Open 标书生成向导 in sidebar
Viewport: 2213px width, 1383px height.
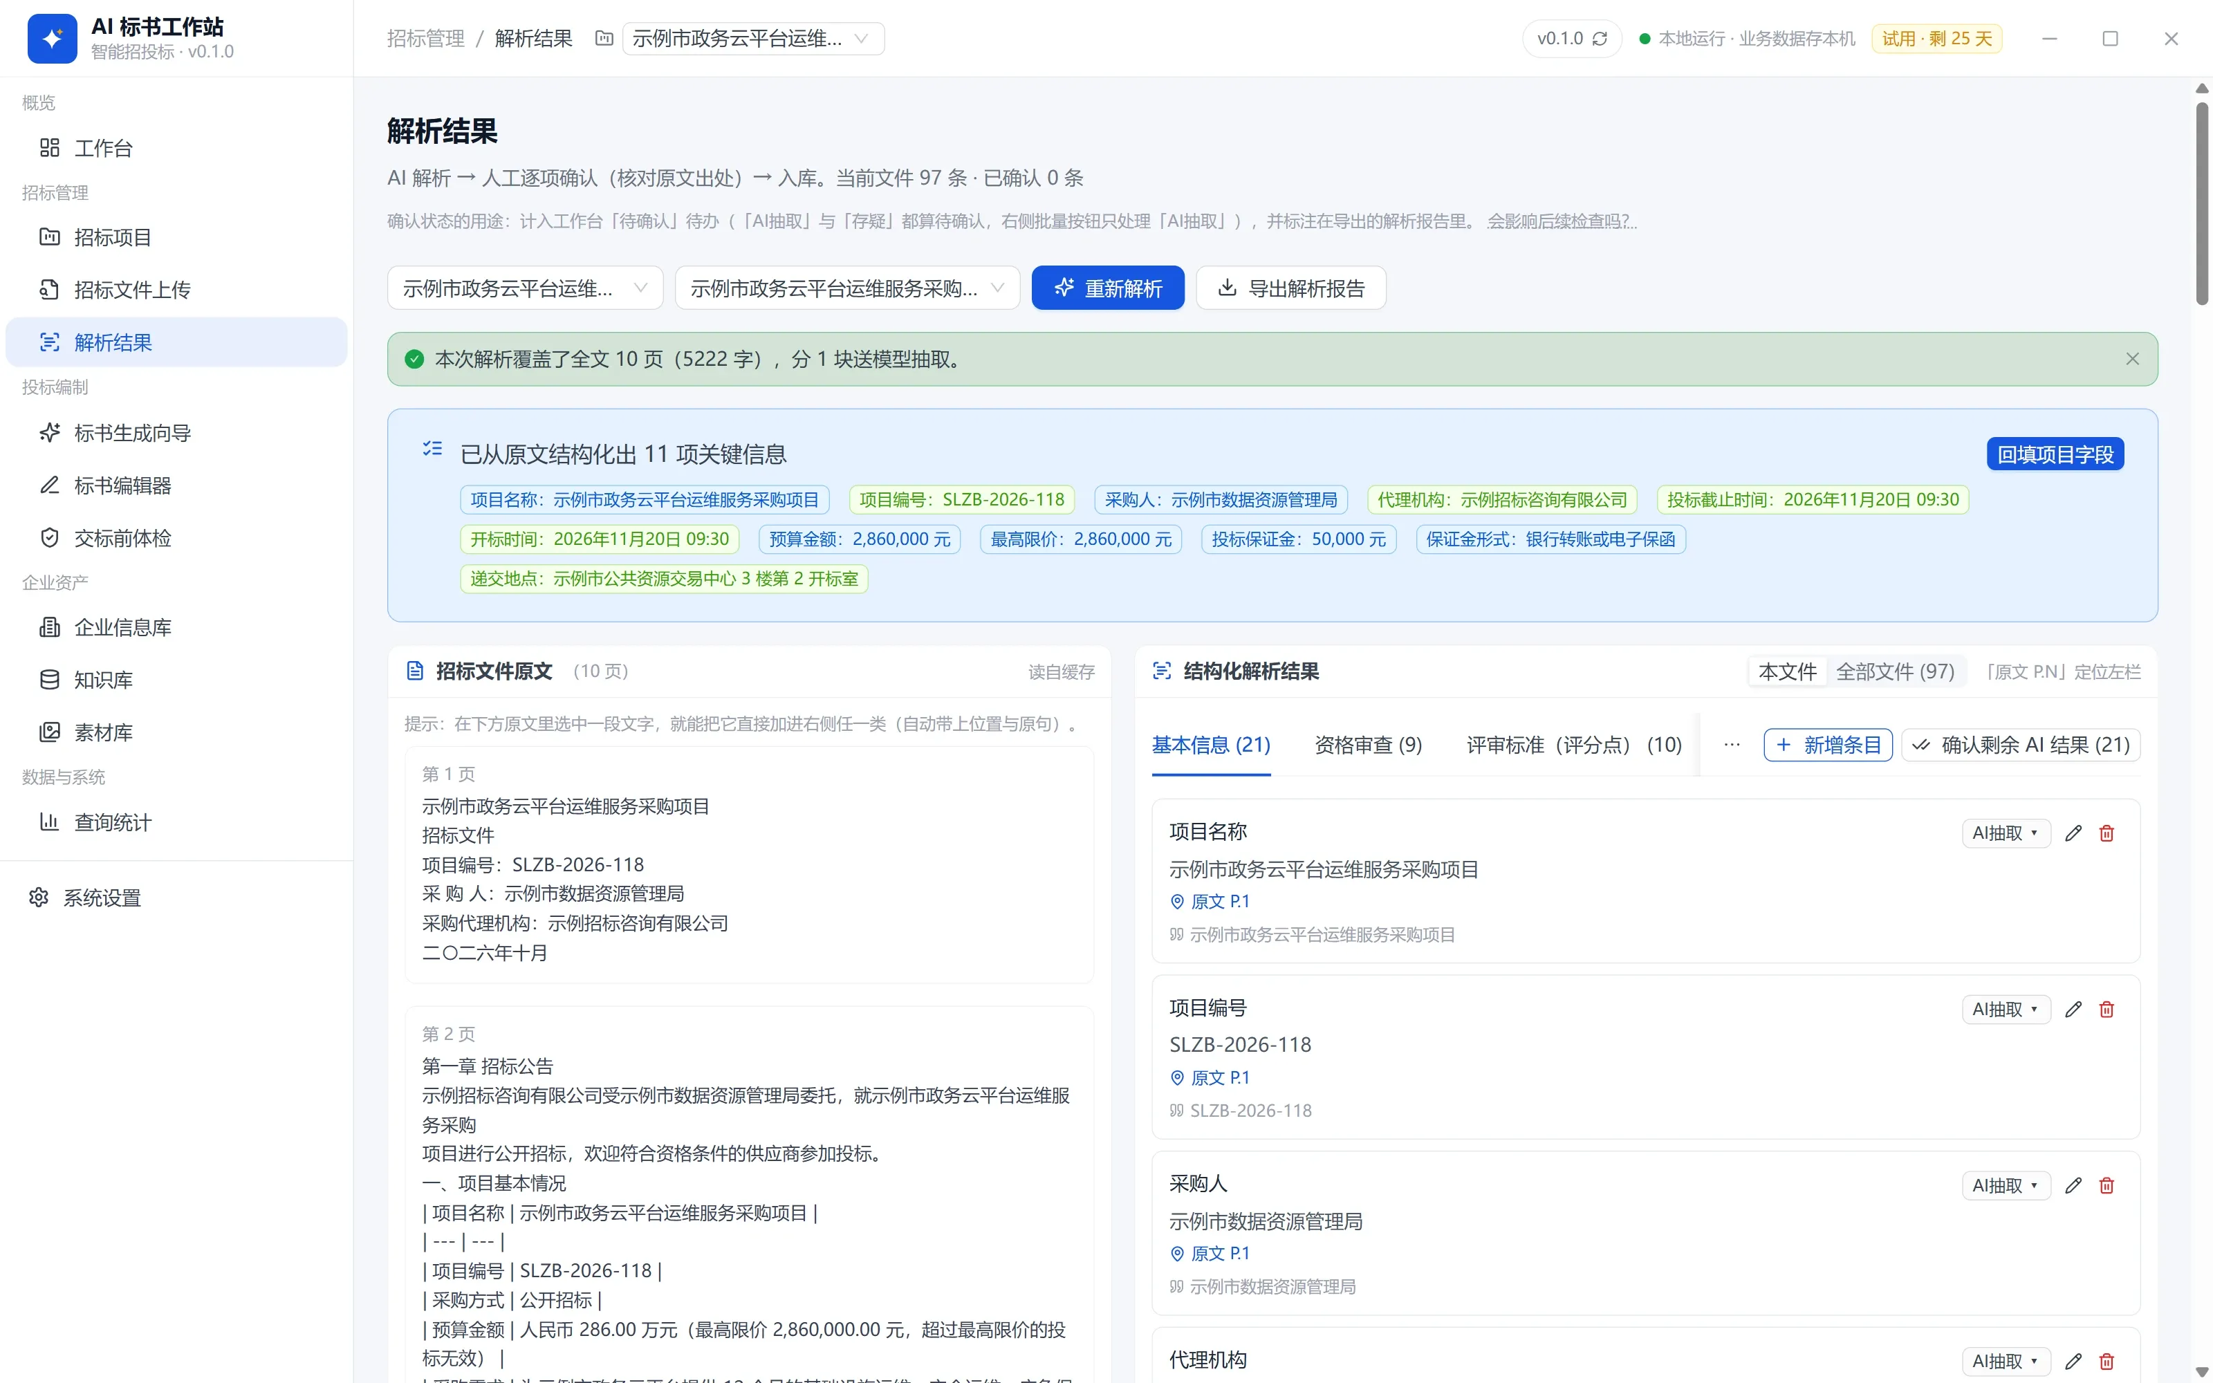(x=176, y=433)
